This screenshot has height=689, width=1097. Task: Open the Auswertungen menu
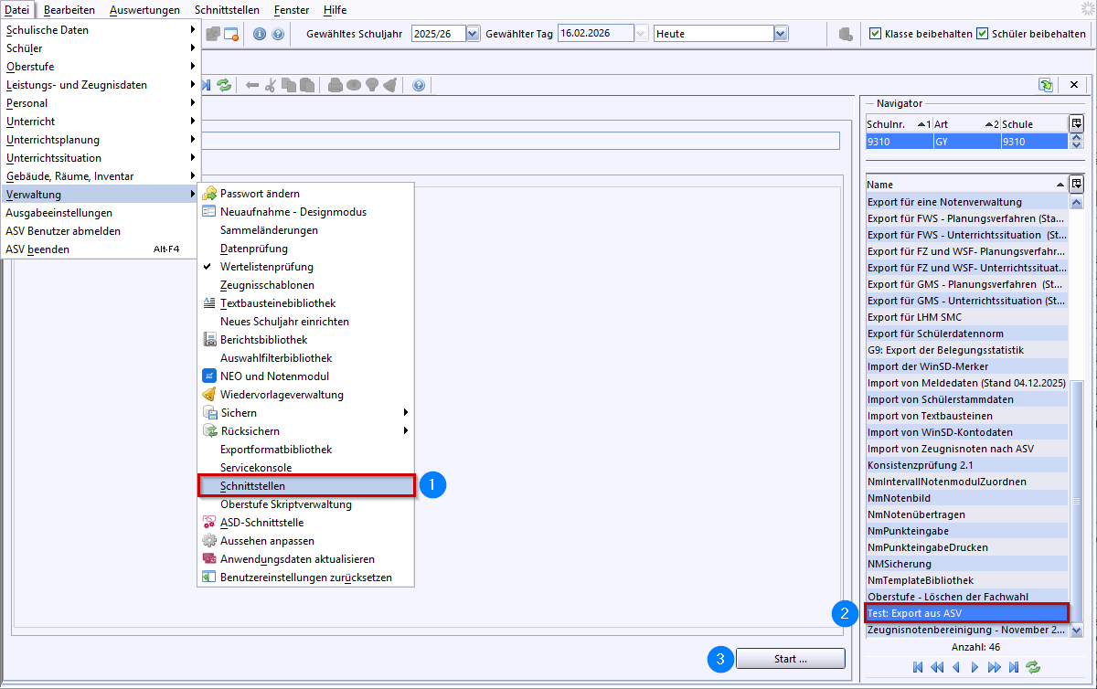[x=144, y=10]
